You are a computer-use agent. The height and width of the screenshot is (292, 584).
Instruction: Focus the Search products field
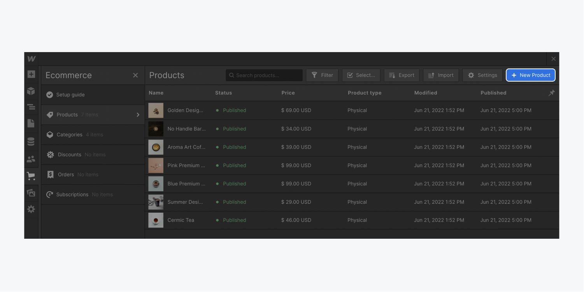pyautogui.click(x=264, y=75)
